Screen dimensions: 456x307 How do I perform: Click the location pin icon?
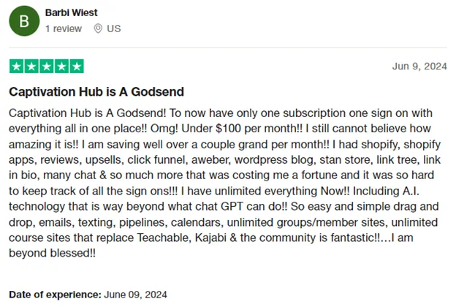(x=98, y=29)
